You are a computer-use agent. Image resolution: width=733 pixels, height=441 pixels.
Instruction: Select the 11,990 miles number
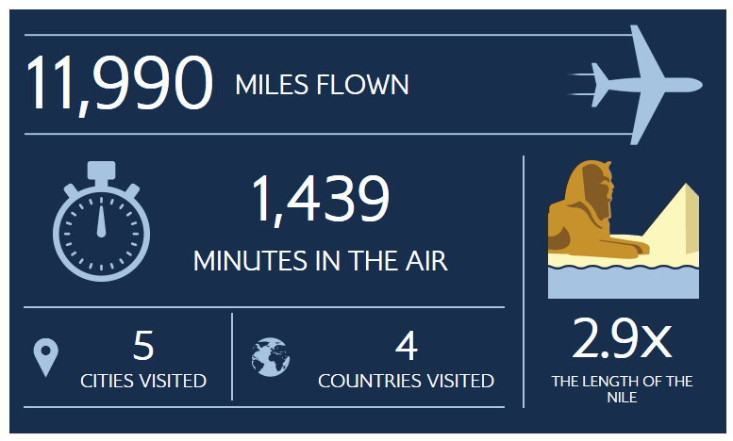coord(120,84)
